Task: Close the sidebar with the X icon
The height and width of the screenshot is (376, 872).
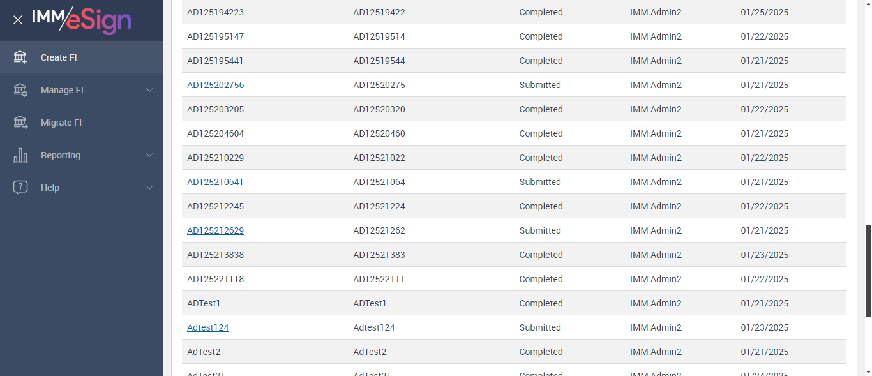Action: pyautogui.click(x=18, y=20)
